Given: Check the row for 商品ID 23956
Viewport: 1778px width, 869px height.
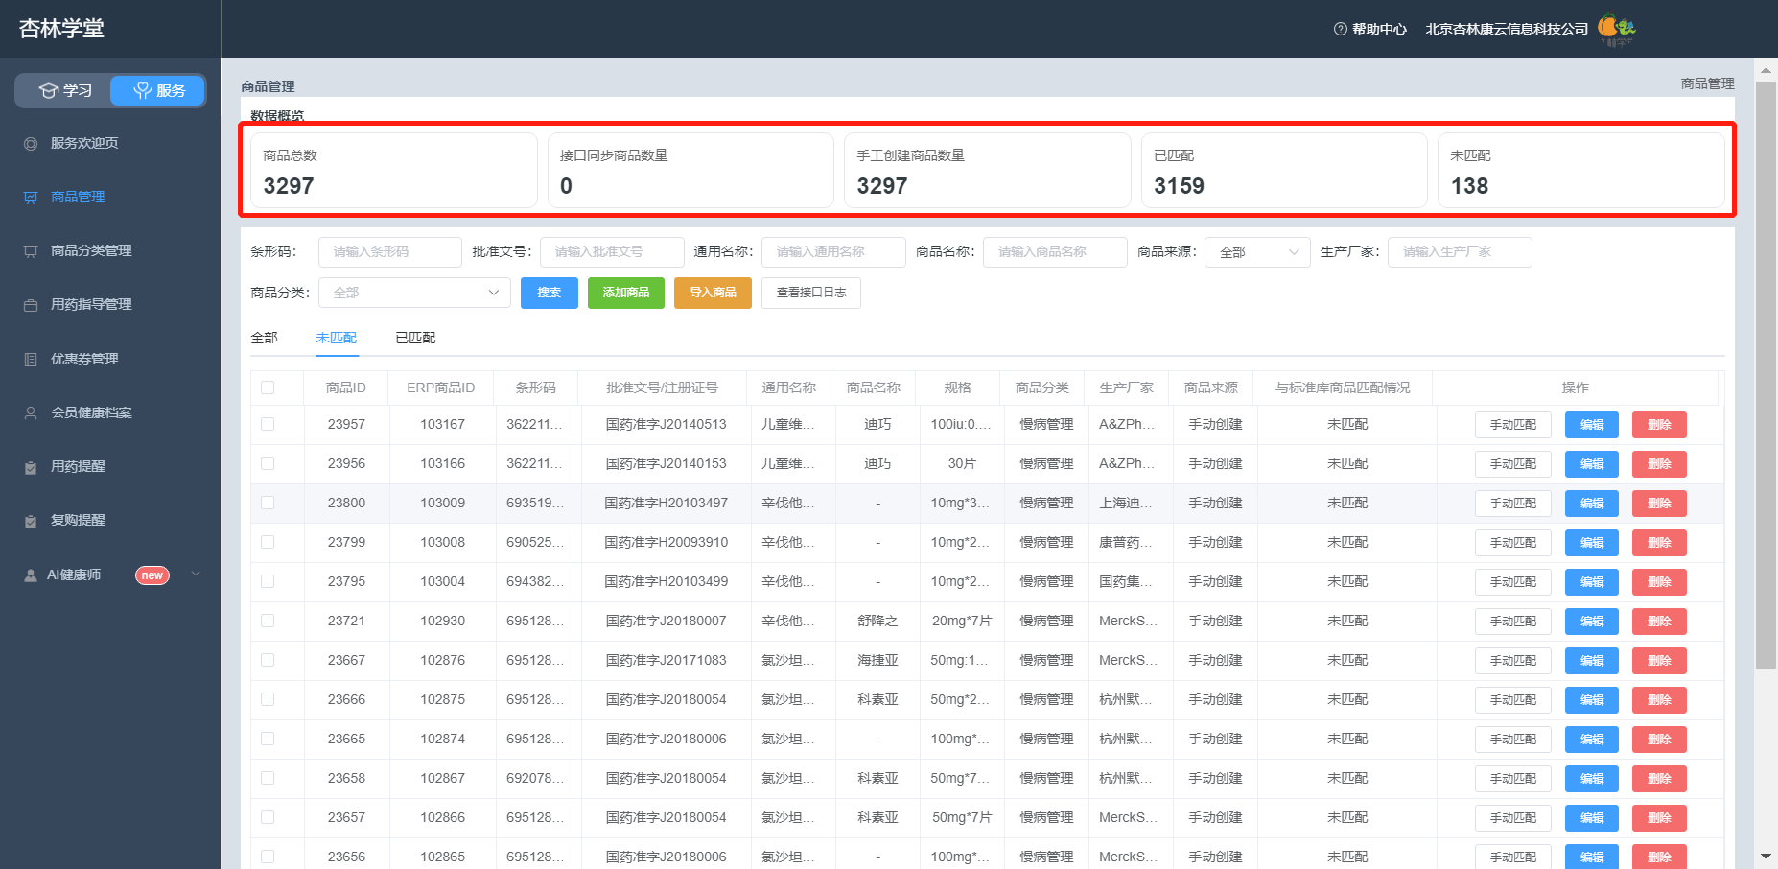Looking at the screenshot, I should 268,463.
